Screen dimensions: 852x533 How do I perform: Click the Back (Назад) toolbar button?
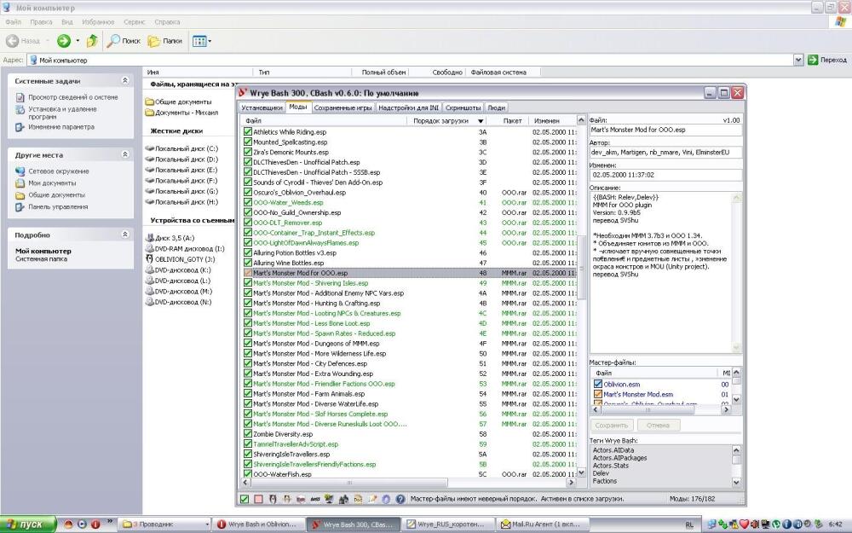pos(23,41)
